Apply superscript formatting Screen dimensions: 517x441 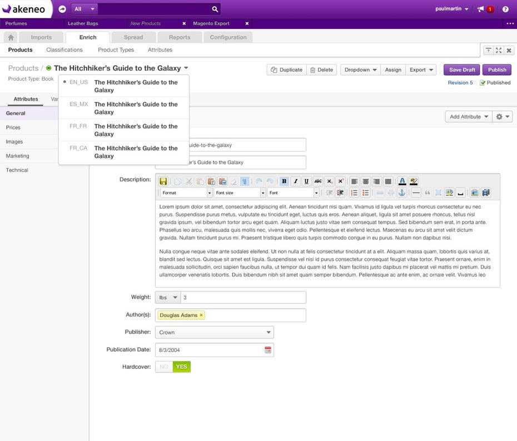[x=341, y=181]
